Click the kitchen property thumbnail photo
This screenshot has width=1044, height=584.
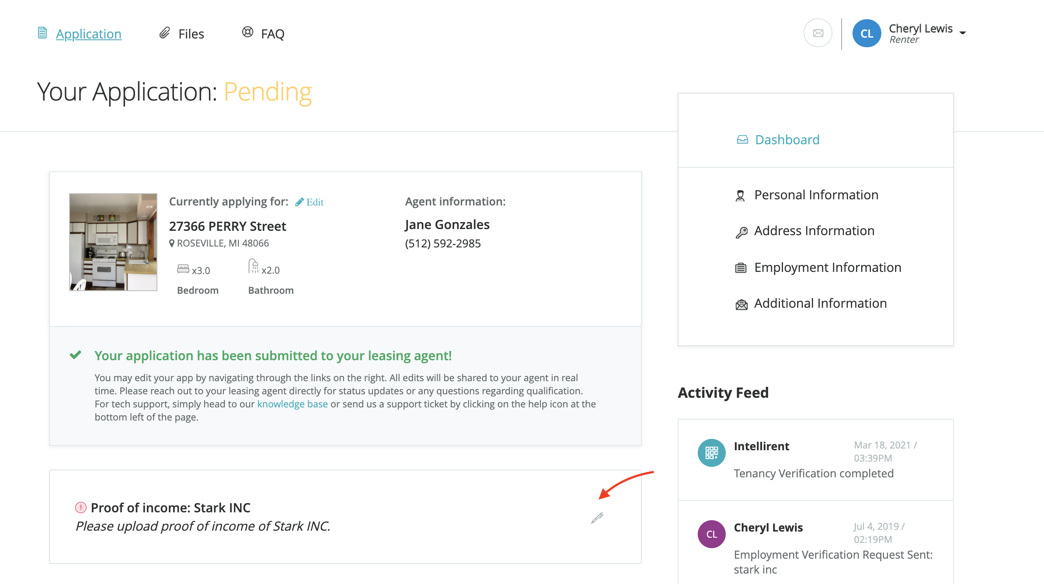coord(113,242)
